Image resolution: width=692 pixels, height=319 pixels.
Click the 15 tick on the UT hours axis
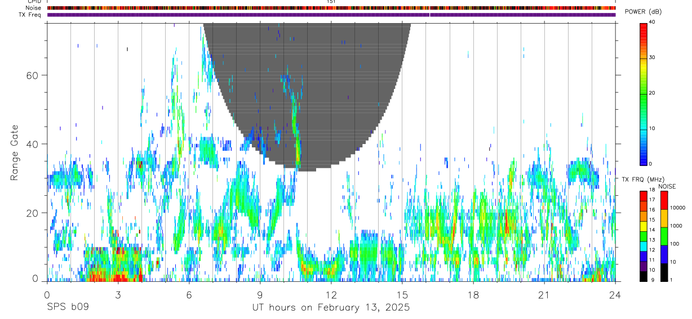402,295
